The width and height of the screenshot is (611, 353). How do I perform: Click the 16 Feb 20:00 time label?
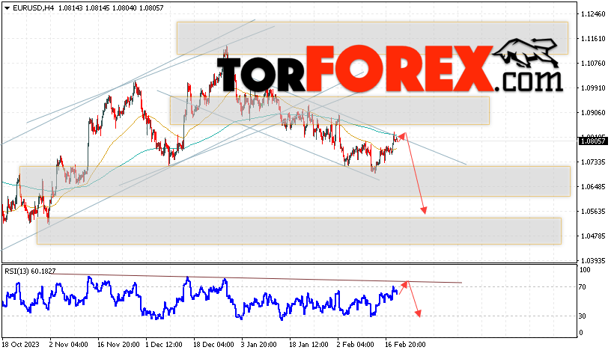pyautogui.click(x=405, y=345)
